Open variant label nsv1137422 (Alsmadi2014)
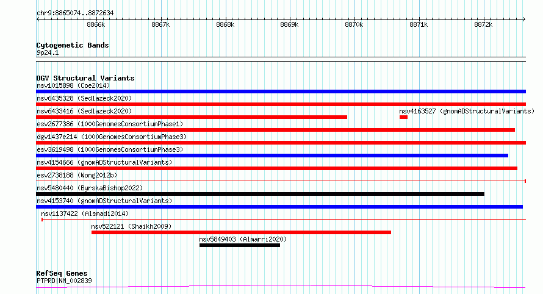 (85, 213)
